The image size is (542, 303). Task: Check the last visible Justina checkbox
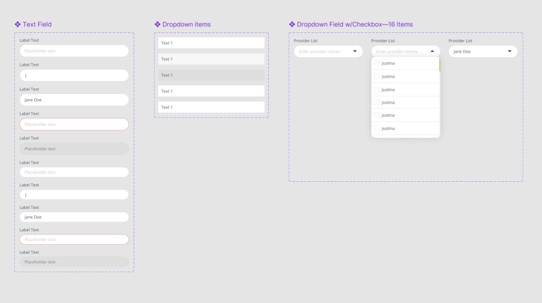(x=377, y=128)
